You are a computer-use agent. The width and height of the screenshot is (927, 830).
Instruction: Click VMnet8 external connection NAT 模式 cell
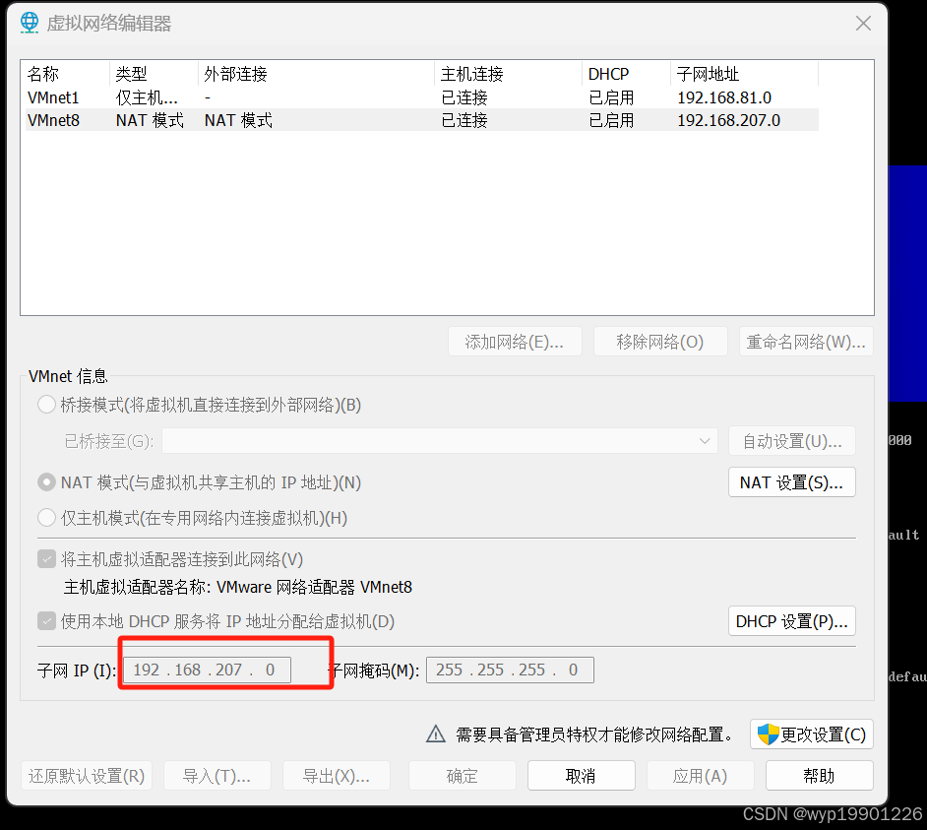(238, 120)
